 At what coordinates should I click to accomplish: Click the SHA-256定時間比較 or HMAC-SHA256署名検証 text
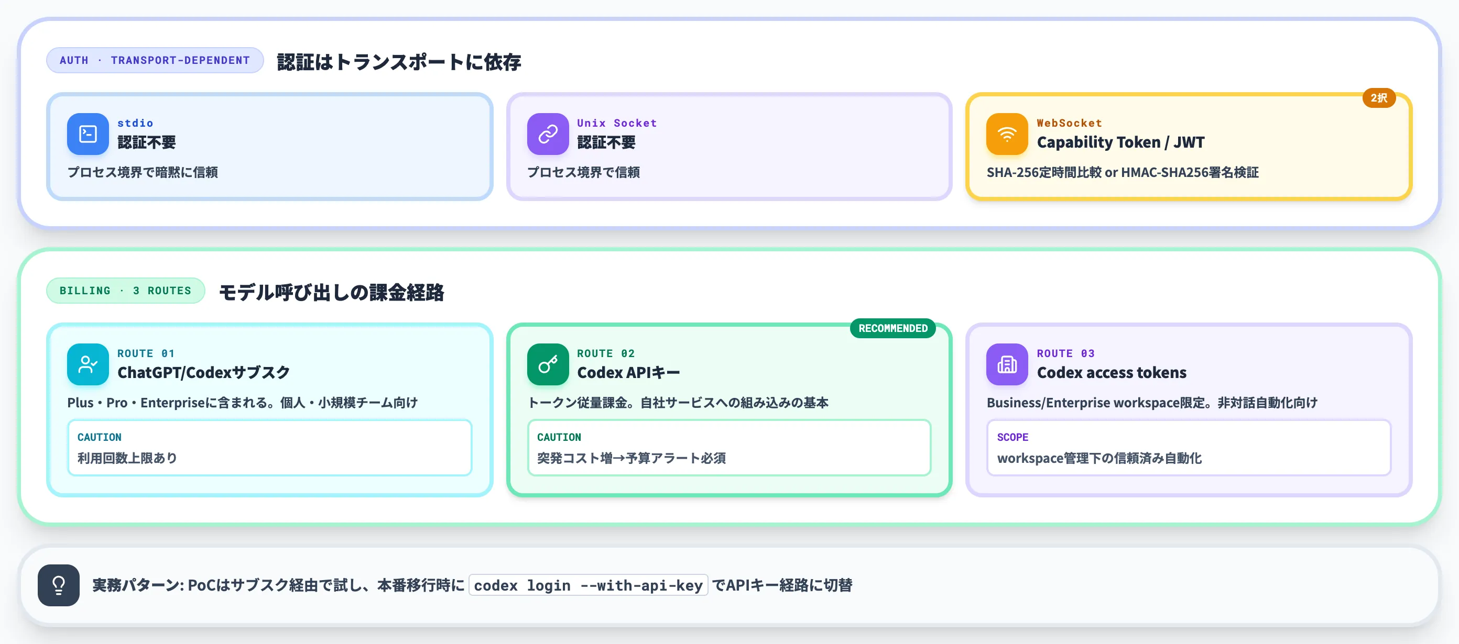(1122, 172)
